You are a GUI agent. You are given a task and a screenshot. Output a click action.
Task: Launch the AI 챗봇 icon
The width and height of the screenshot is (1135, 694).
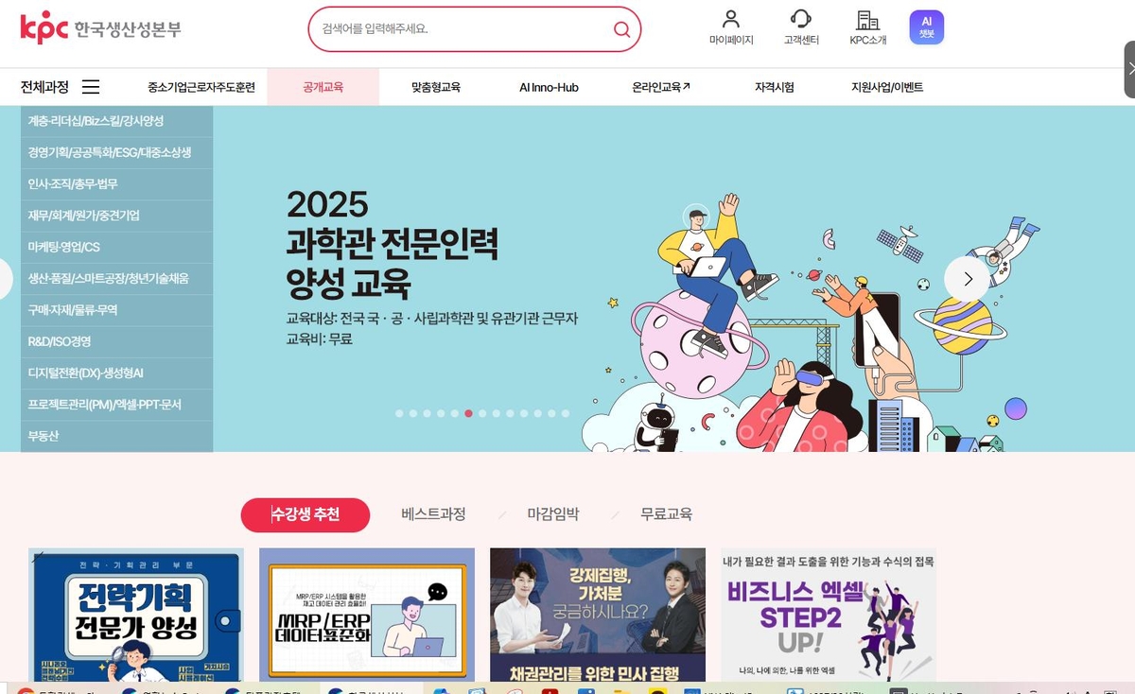coord(927,27)
